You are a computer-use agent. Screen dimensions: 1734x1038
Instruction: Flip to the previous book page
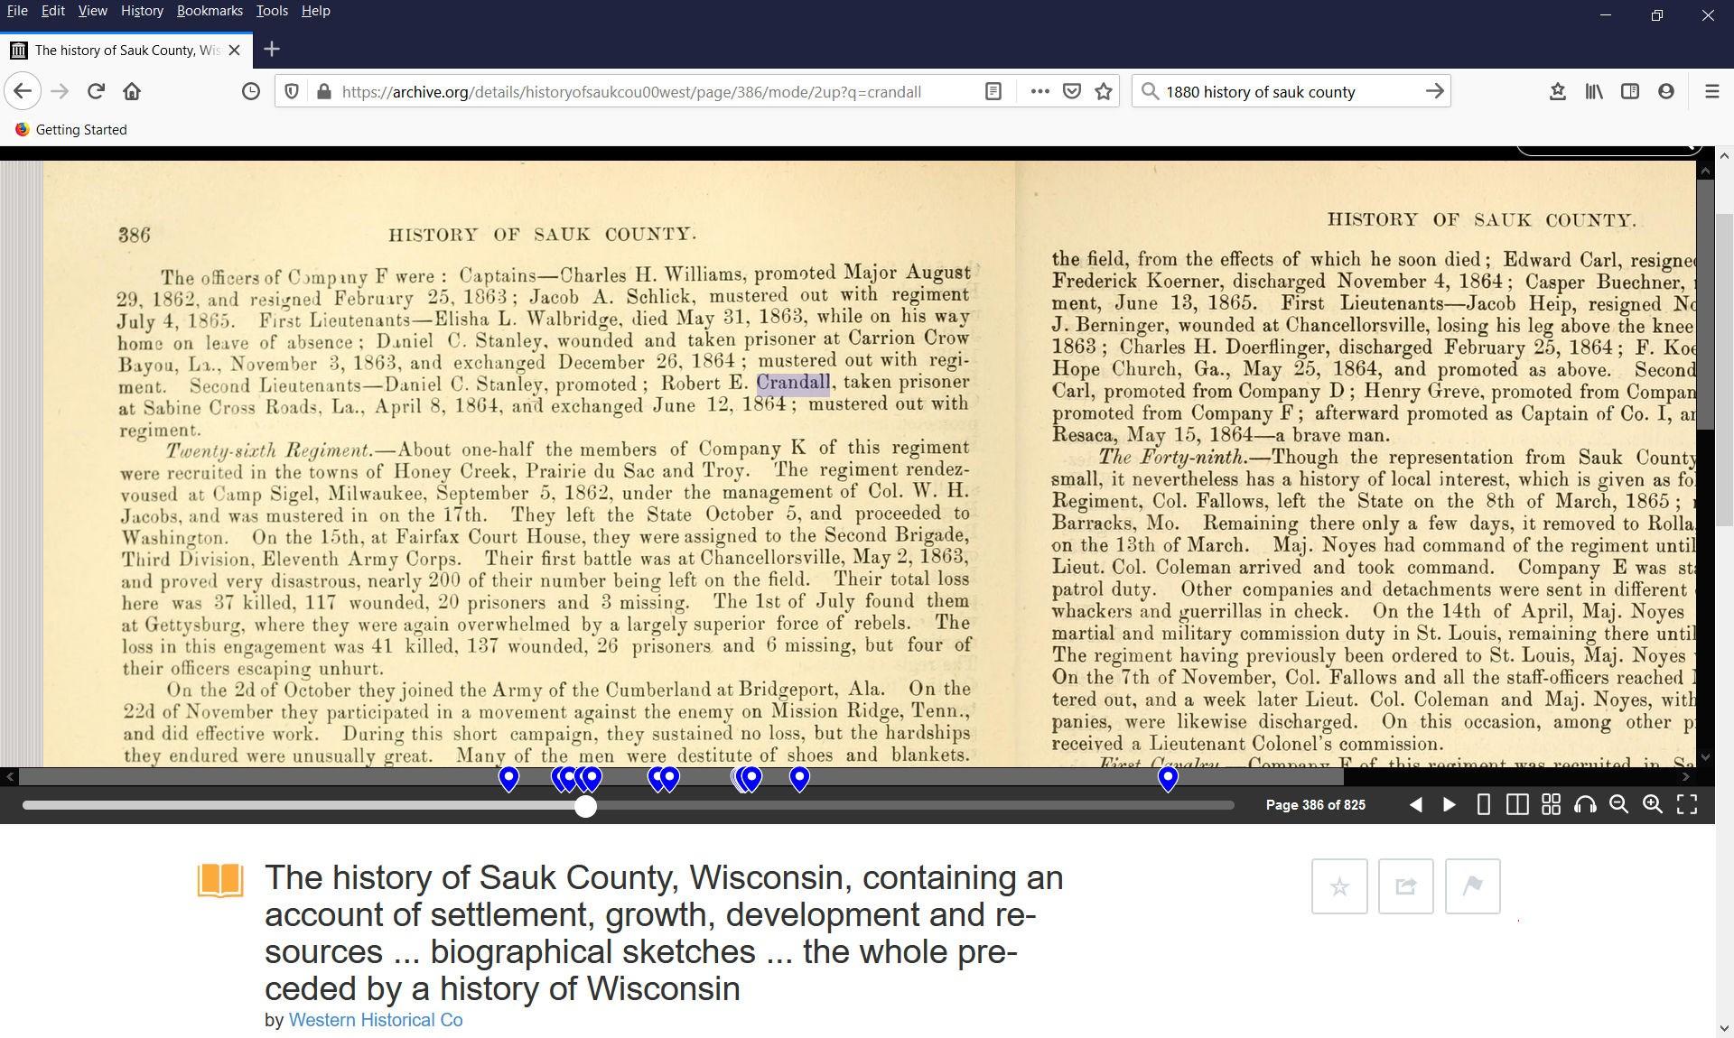click(1415, 805)
